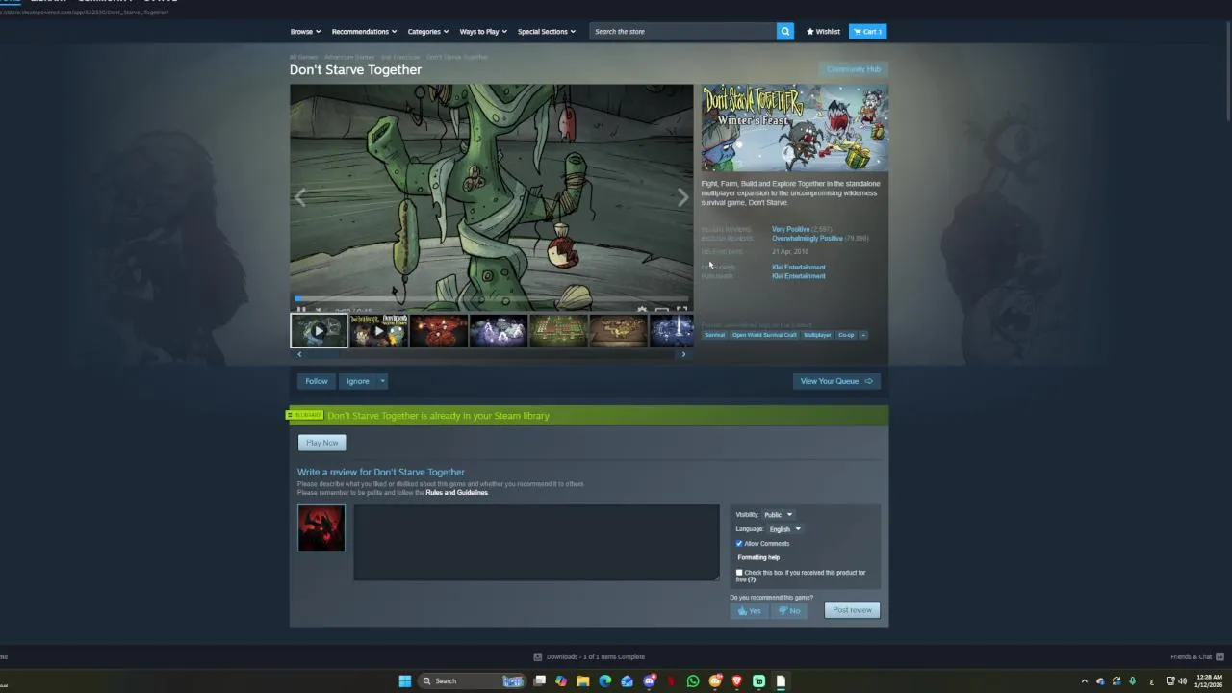The width and height of the screenshot is (1232, 693).
Task: Open the Formatting help link
Action: click(758, 557)
